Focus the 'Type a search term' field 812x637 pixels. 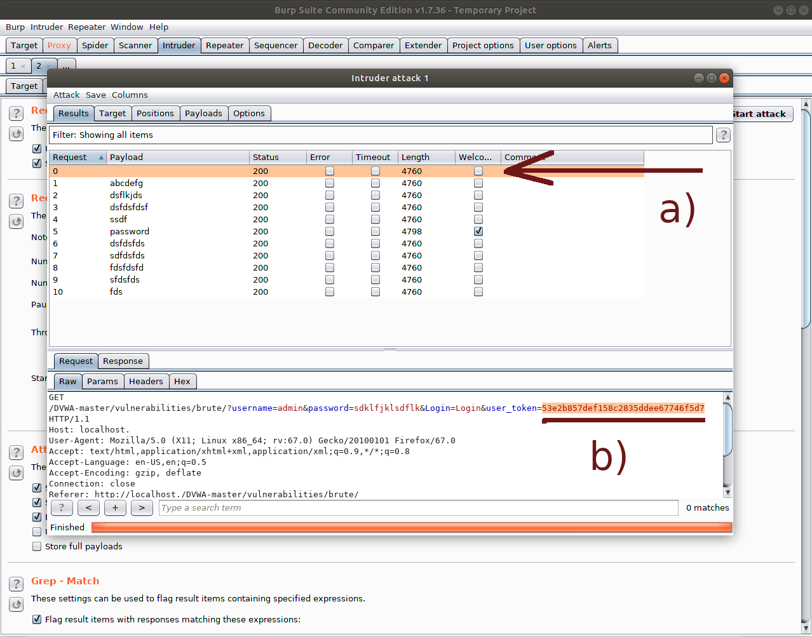click(418, 507)
